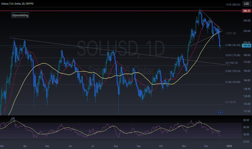
Task: Click the 1.618 (268.02) Fibonacci label
Action: 233,5
